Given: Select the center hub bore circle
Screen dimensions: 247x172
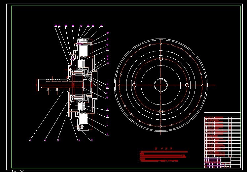Looking at the screenshot, I should 161,85.
